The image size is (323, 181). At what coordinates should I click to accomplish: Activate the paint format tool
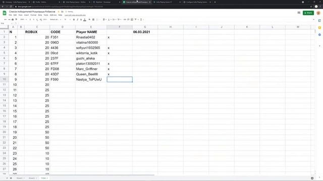tap(16, 20)
